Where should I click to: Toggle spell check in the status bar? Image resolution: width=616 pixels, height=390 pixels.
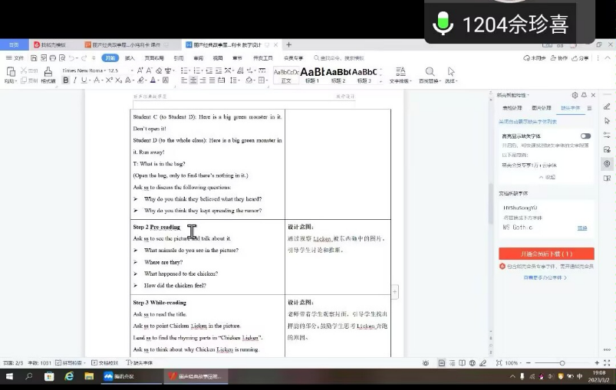coord(67,362)
